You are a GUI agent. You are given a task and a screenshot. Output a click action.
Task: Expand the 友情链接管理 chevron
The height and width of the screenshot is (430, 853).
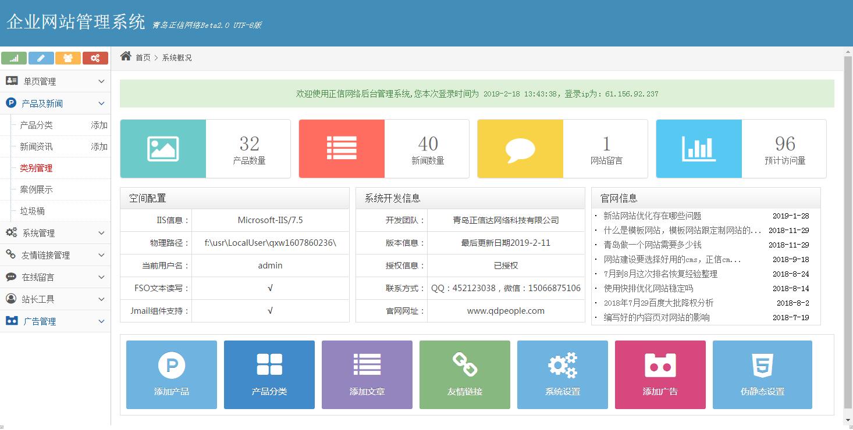tap(101, 255)
